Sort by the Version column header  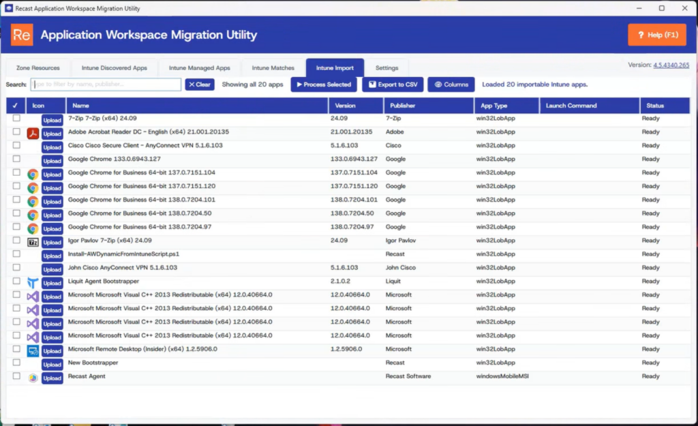pyautogui.click(x=356, y=106)
